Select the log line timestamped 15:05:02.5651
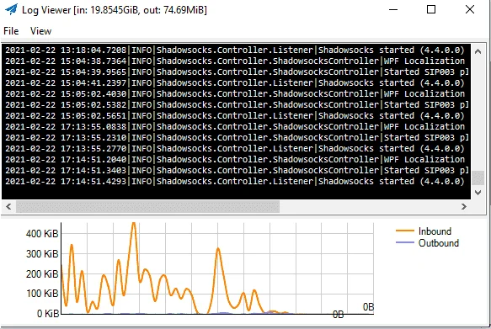Viewport: 491px width, 329px height. (235, 116)
